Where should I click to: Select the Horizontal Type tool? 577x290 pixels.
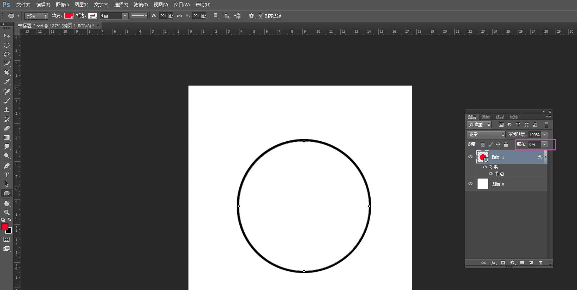(x=6, y=175)
